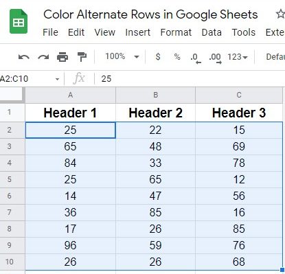Select cell B6 containing 47
The image size is (285, 274).
[156, 196]
